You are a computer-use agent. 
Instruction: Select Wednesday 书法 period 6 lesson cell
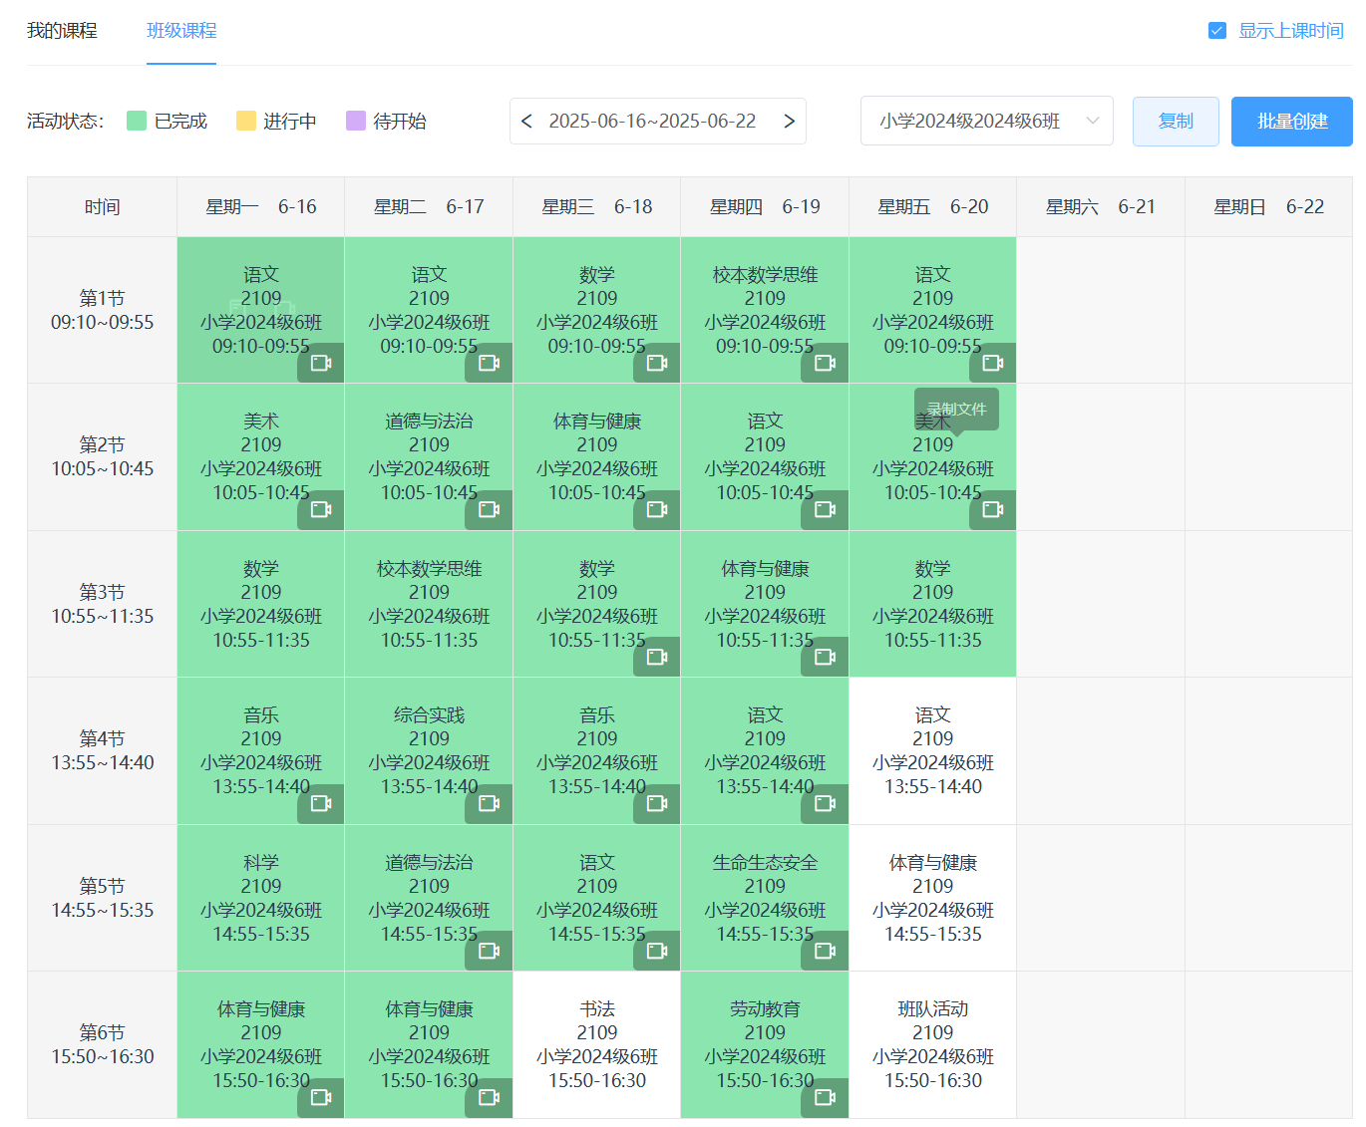(x=596, y=1044)
